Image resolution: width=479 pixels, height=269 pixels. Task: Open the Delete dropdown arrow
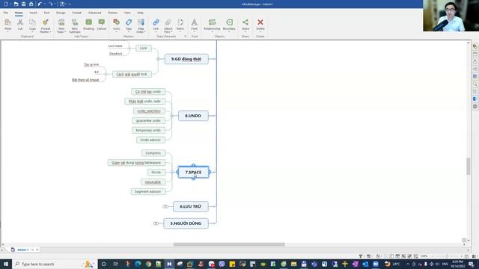point(260,31)
